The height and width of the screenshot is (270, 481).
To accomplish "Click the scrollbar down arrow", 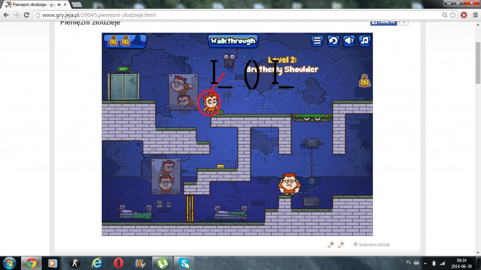I will [478, 253].
